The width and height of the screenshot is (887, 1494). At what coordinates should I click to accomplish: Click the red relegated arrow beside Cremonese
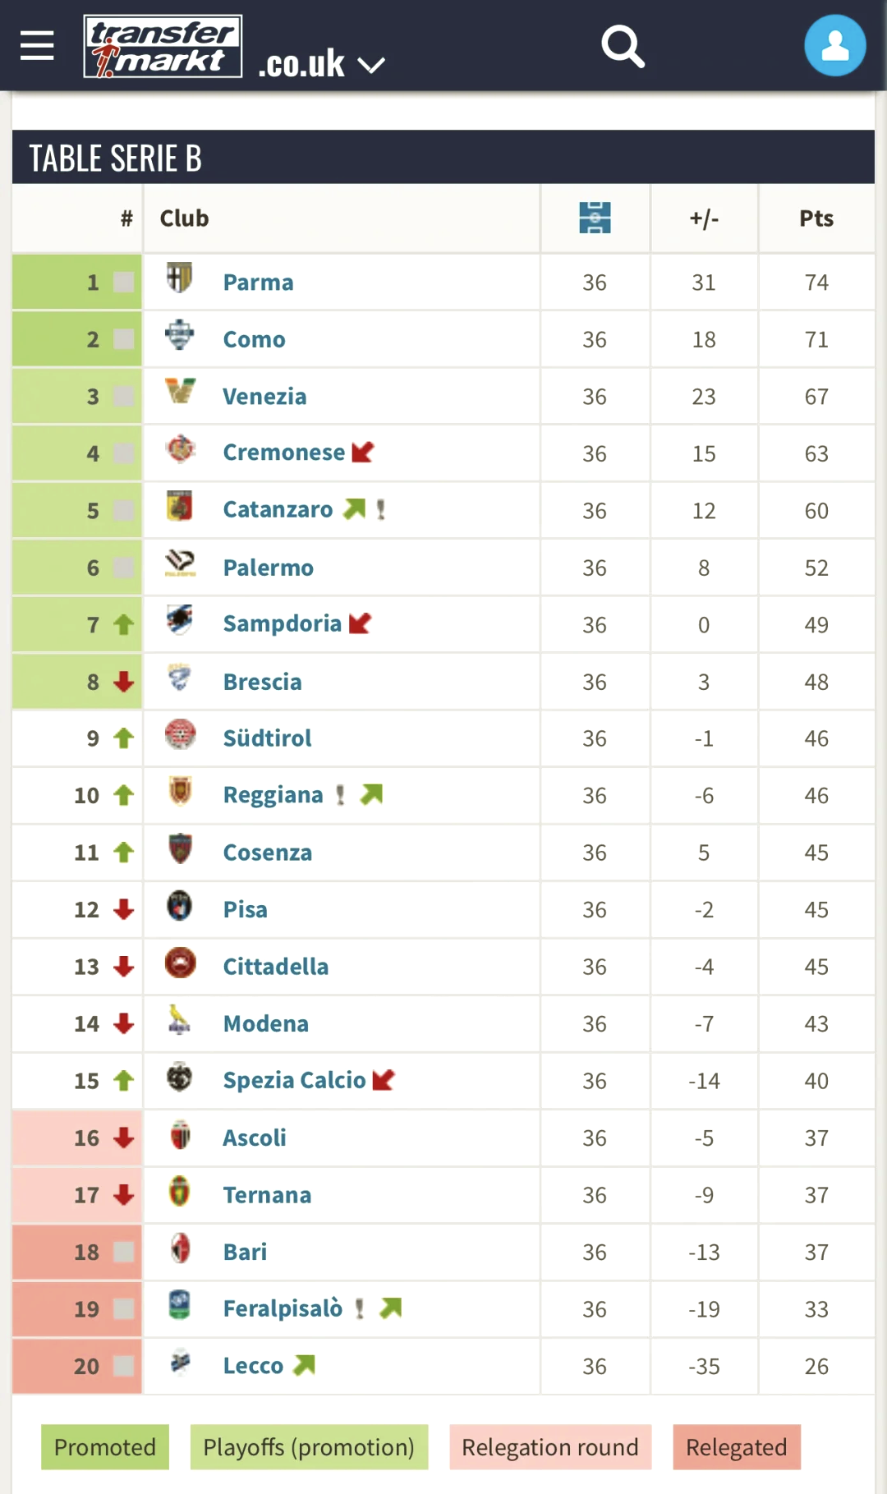[362, 453]
